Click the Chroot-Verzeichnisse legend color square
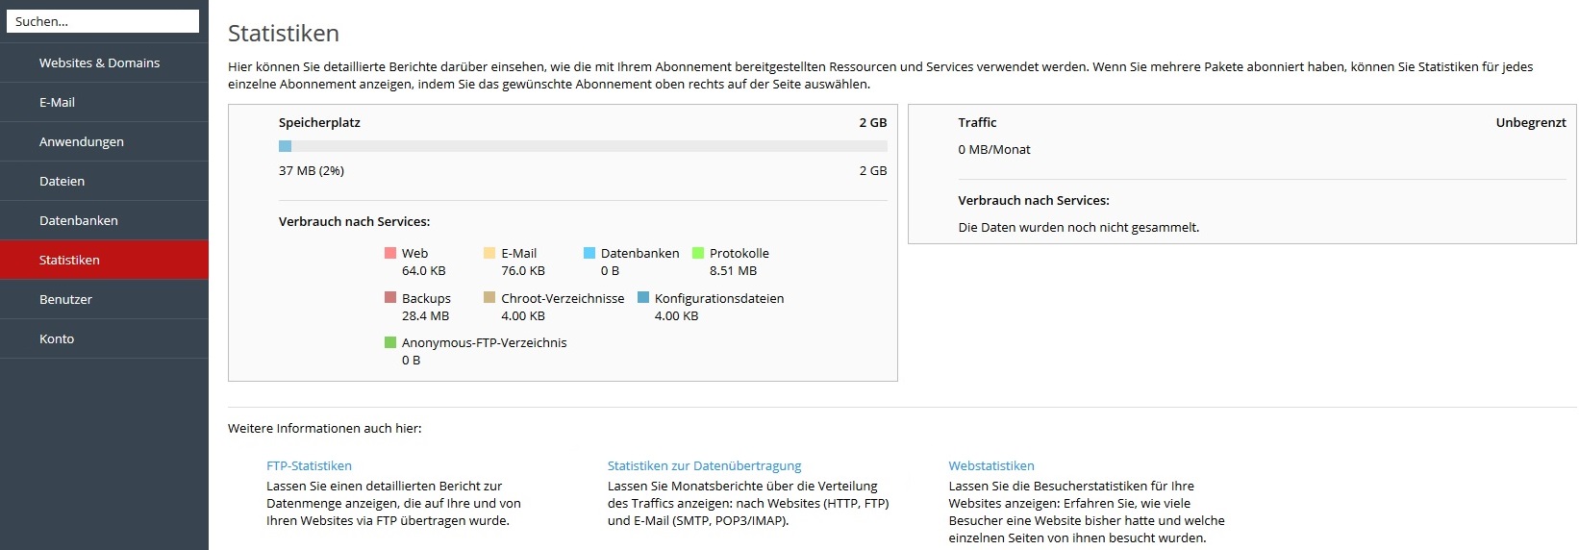 coord(489,298)
